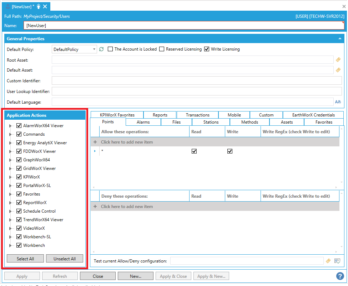Enable The Account is Locked checkbox
This screenshot has height=286, width=348.
(110, 49)
